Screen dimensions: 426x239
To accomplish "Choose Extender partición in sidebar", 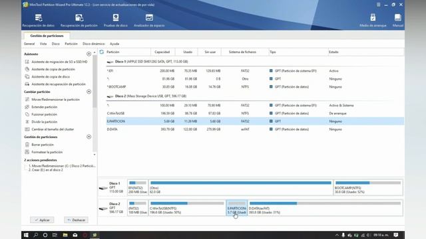I will click(41, 107).
